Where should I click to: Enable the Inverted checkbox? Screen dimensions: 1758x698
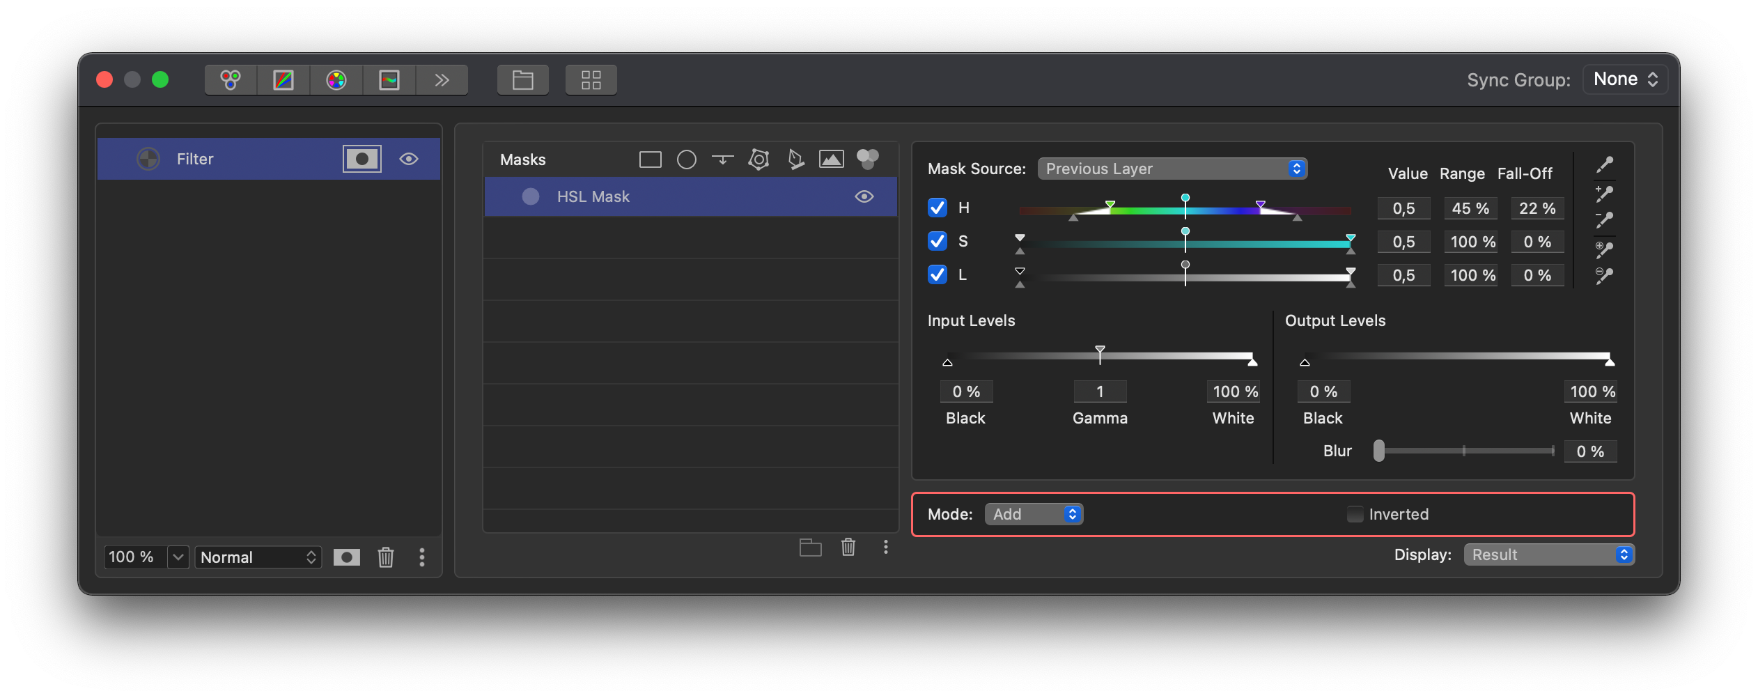point(1355,515)
